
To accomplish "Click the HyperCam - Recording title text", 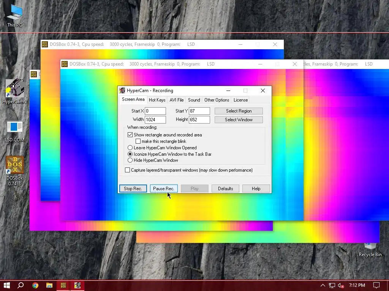I will point(150,91).
